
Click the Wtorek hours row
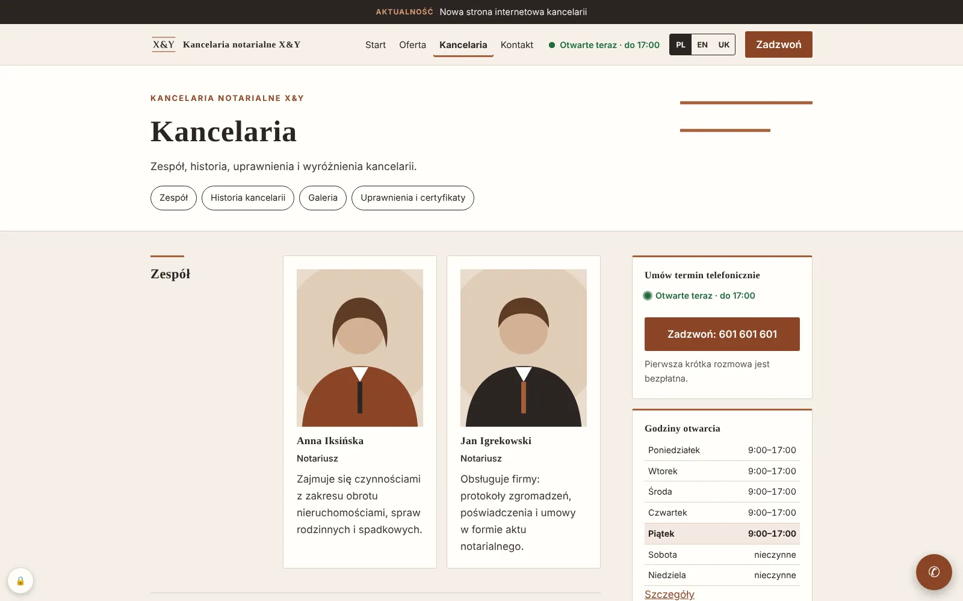click(x=722, y=471)
